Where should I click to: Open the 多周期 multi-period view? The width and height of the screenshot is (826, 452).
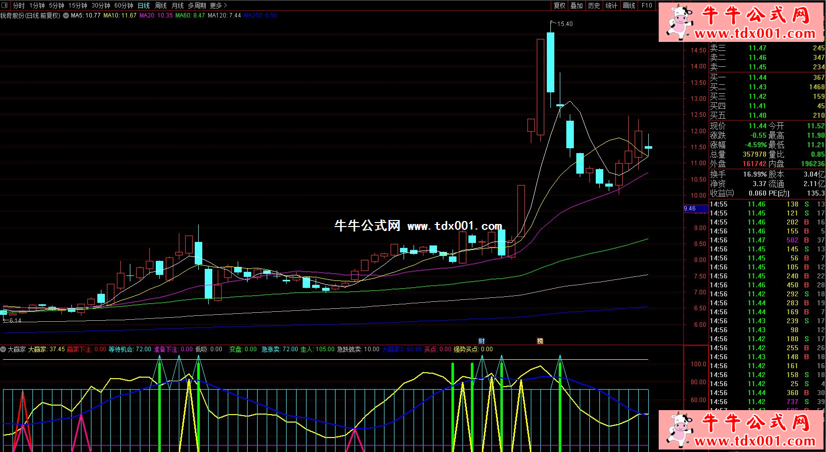(197, 5)
